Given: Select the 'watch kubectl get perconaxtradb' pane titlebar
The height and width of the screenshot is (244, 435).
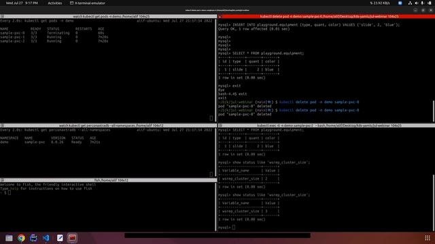Looking at the screenshot, I should [109, 125].
